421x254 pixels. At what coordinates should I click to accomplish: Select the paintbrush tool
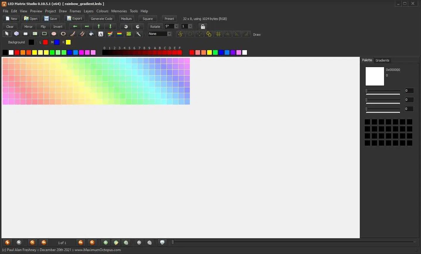72,34
